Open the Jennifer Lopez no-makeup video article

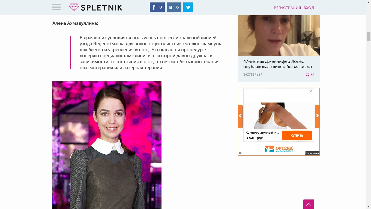click(277, 64)
